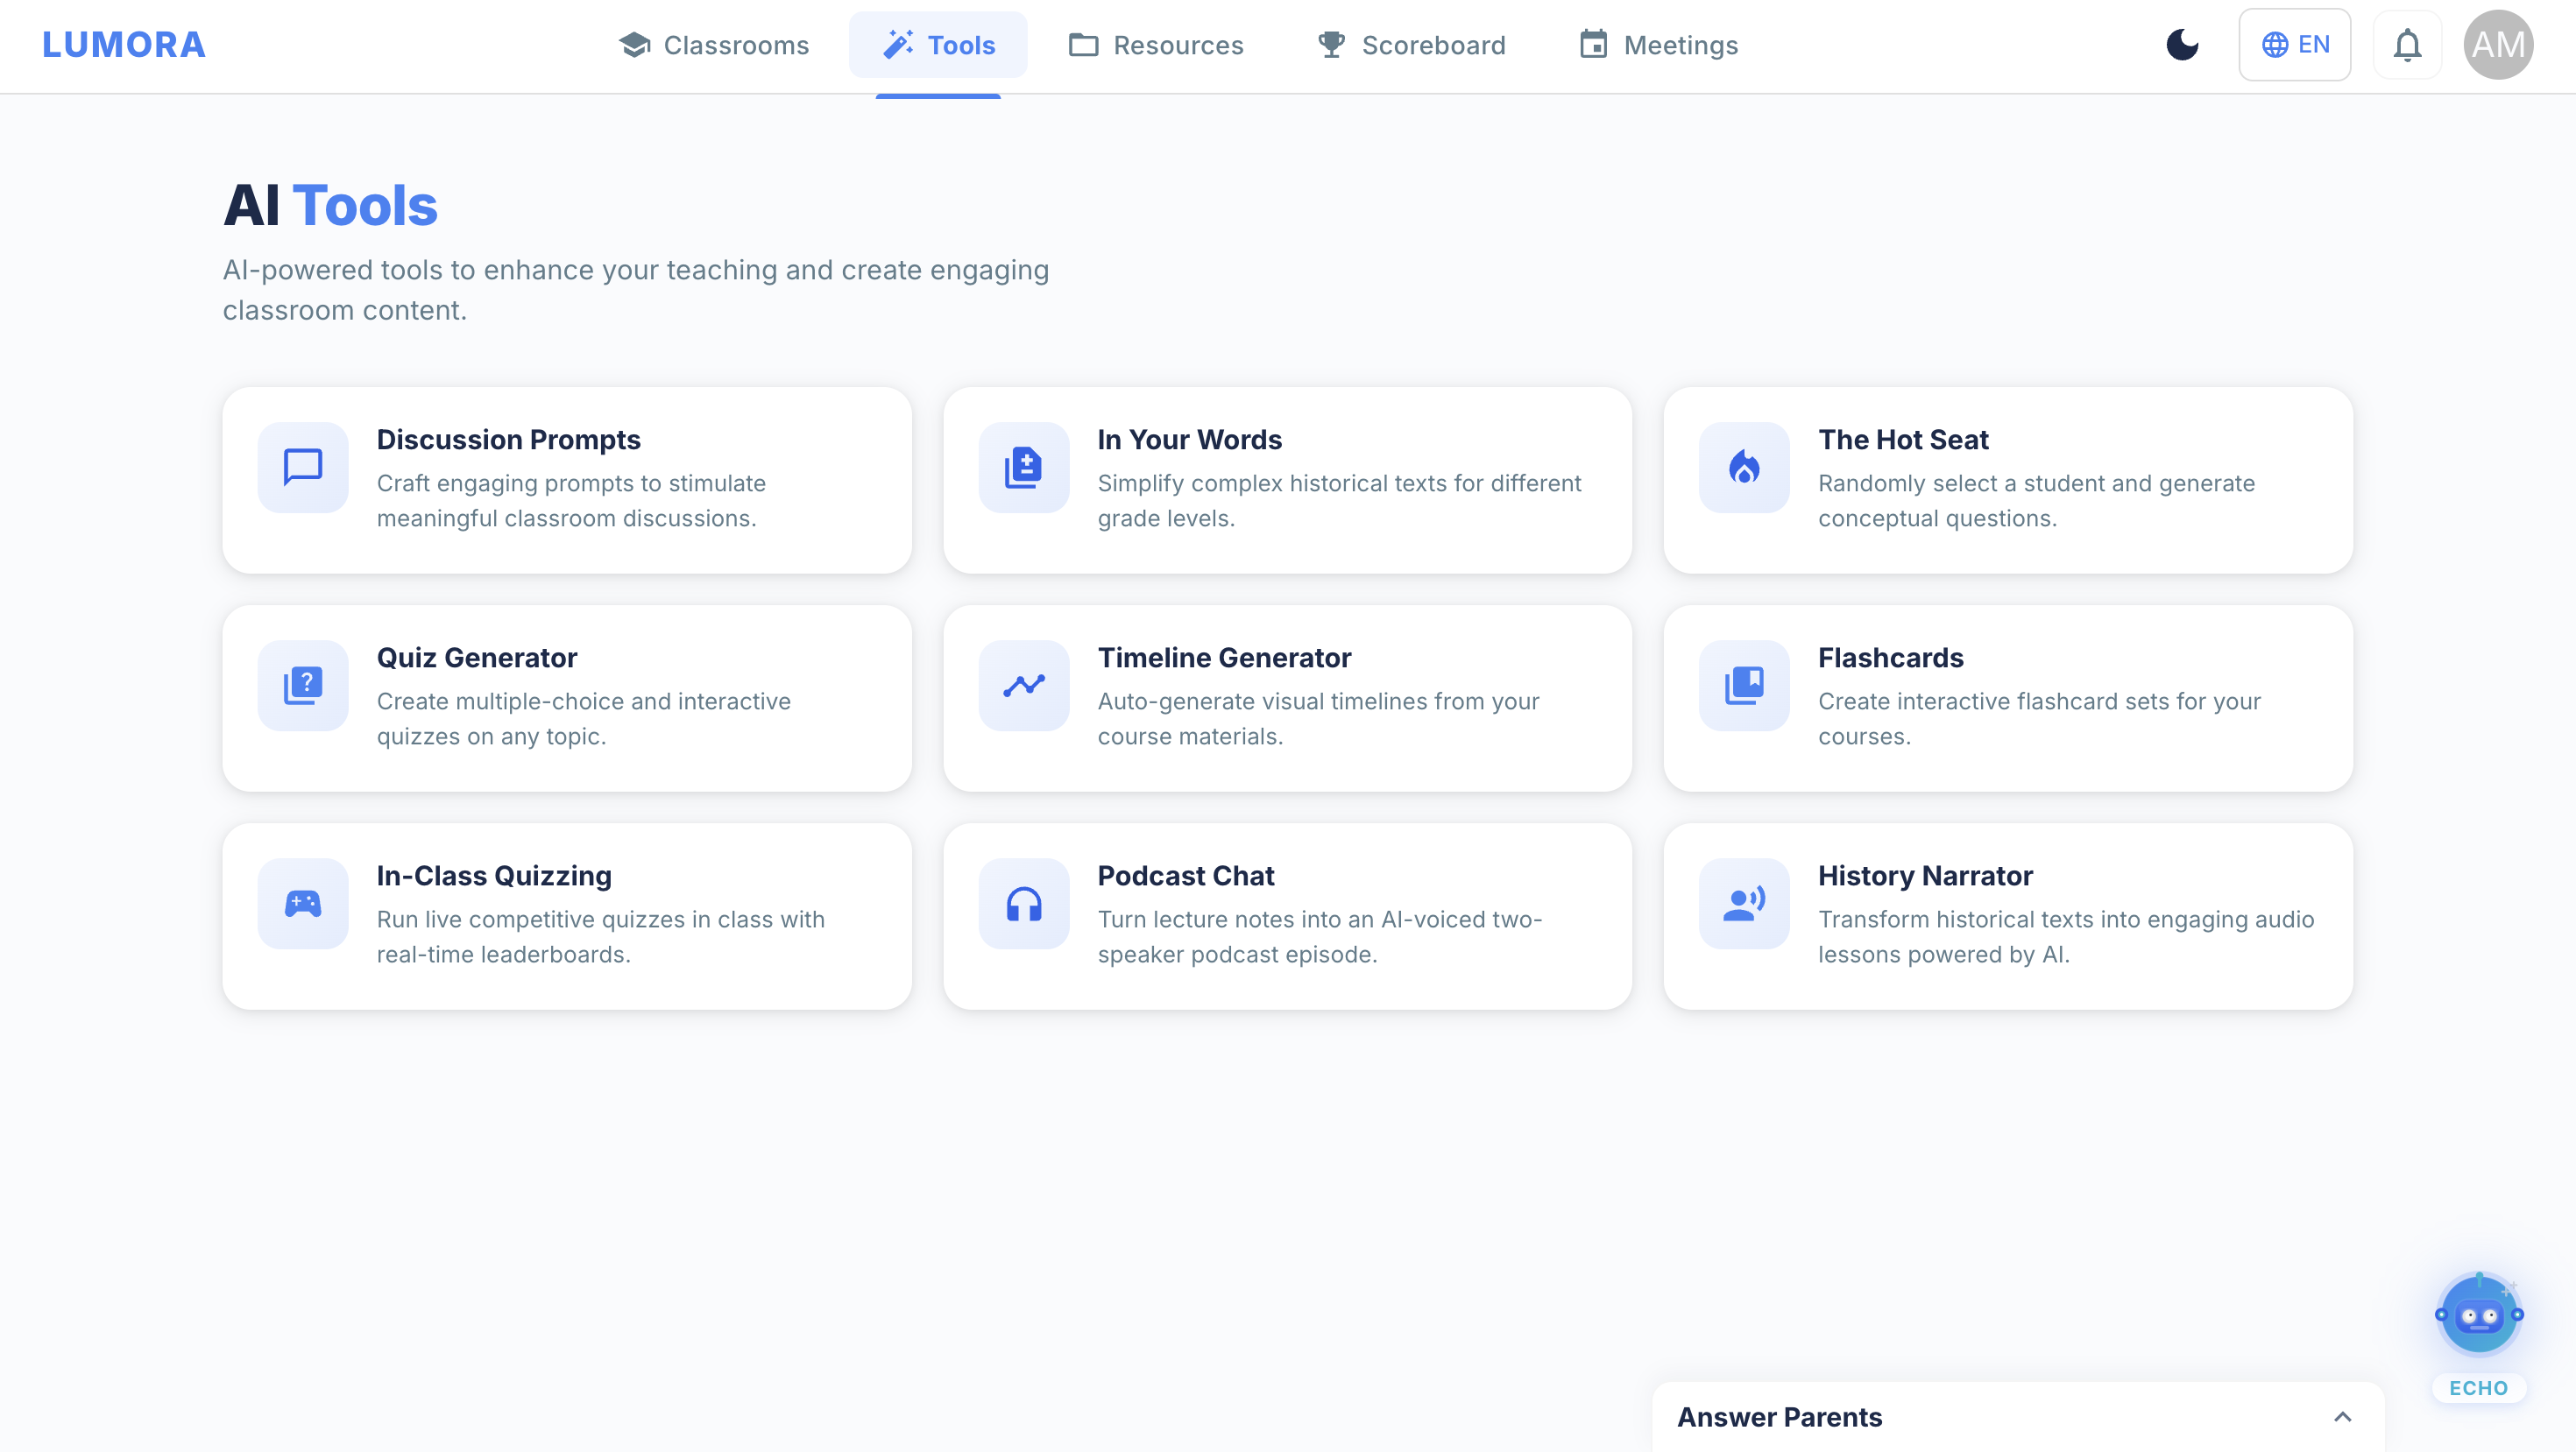Click the folder icon beside Resources
The height and width of the screenshot is (1452, 2576).
1083,45
